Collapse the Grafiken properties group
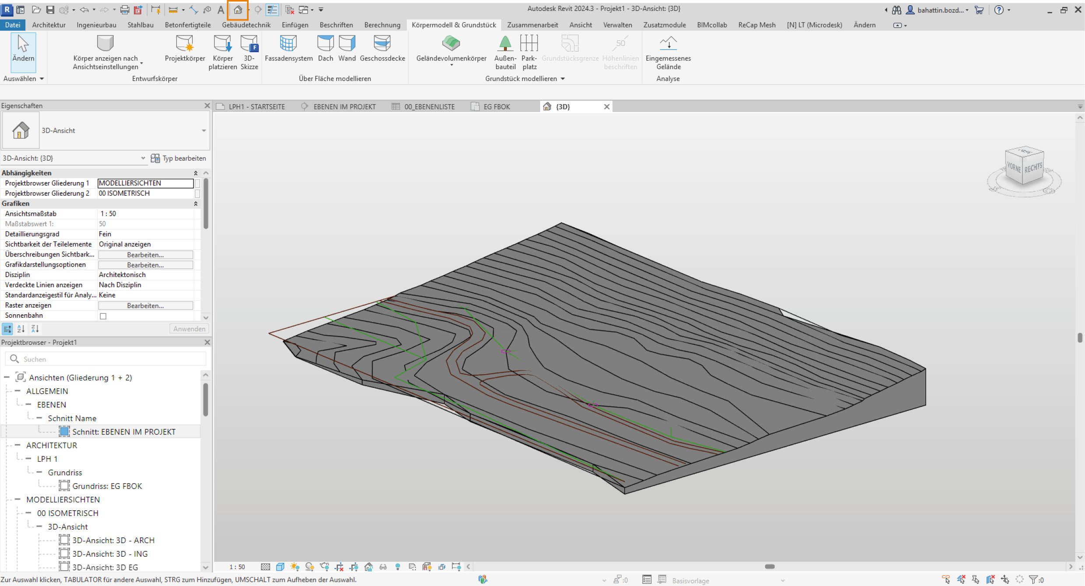1085x586 pixels. (196, 204)
